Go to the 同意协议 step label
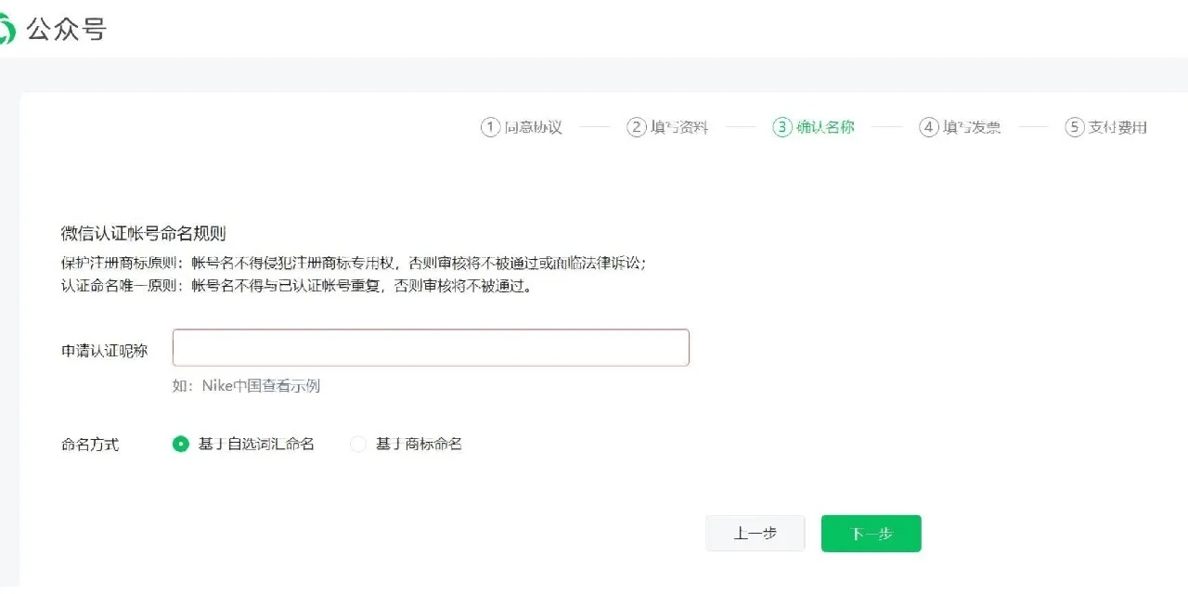Viewport: 1188px width, 594px height. (x=534, y=127)
